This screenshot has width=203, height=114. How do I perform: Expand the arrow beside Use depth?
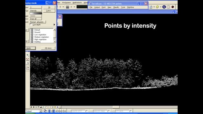pos(54,25)
